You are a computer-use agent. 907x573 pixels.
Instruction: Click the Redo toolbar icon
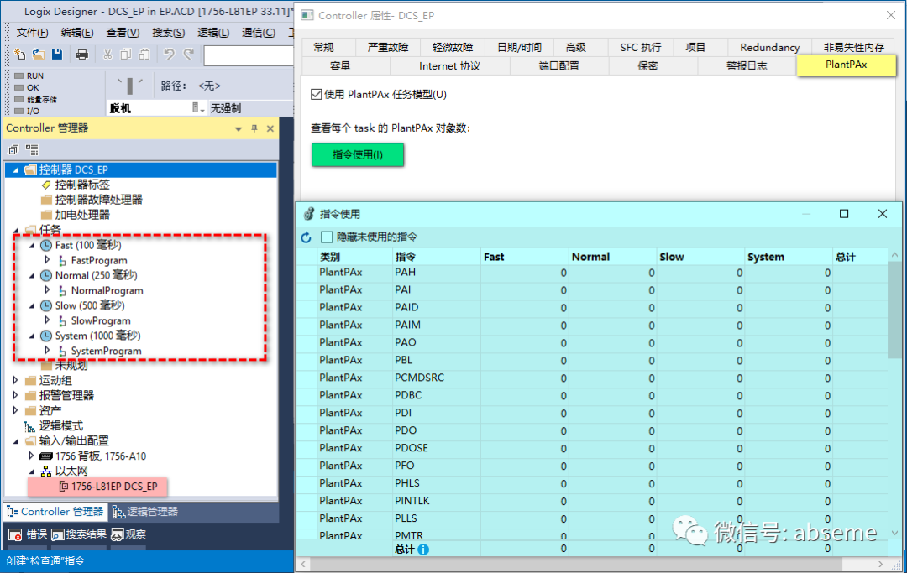pos(189,55)
